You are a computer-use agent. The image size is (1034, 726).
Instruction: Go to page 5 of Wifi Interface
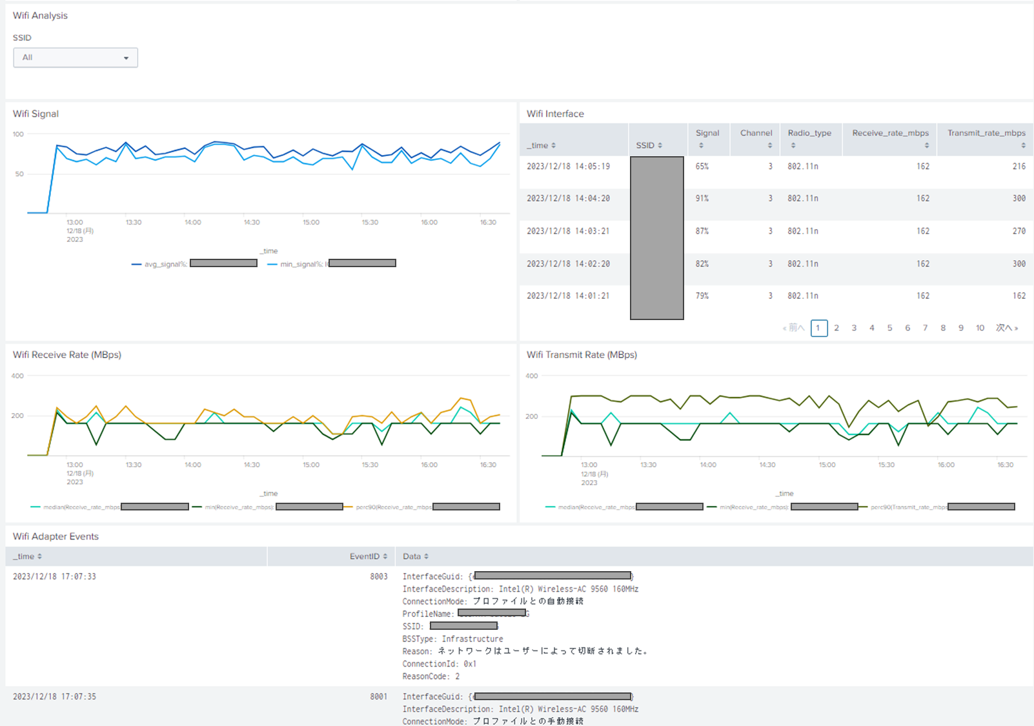tap(889, 328)
